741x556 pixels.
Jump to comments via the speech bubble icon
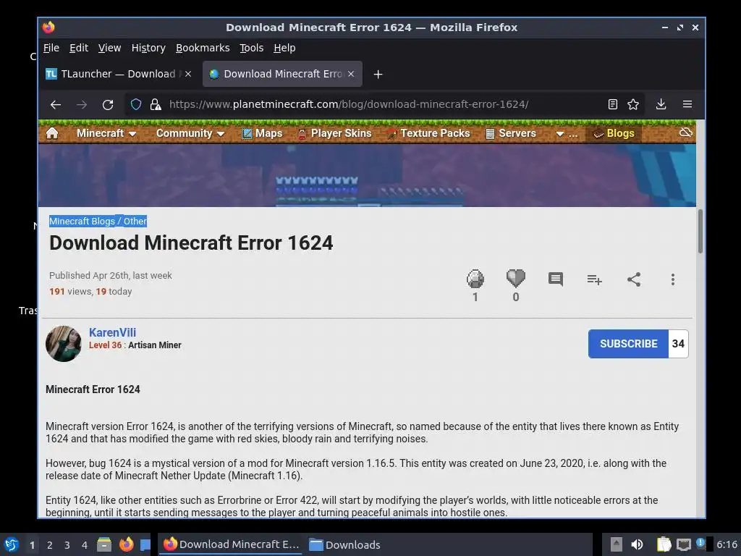coord(555,279)
